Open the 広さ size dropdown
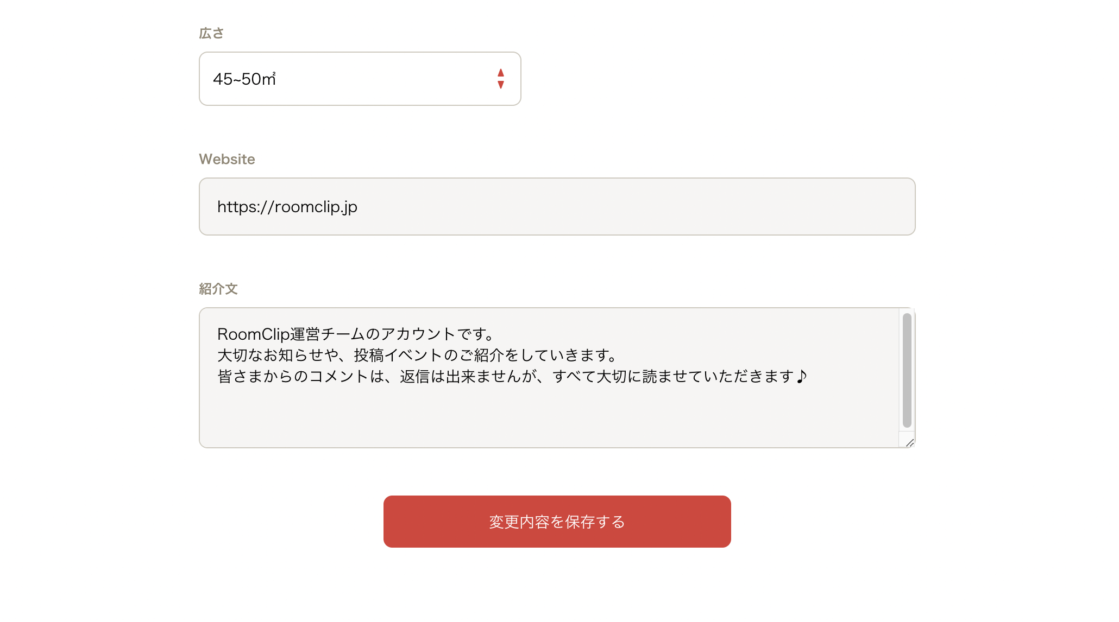 tap(360, 79)
